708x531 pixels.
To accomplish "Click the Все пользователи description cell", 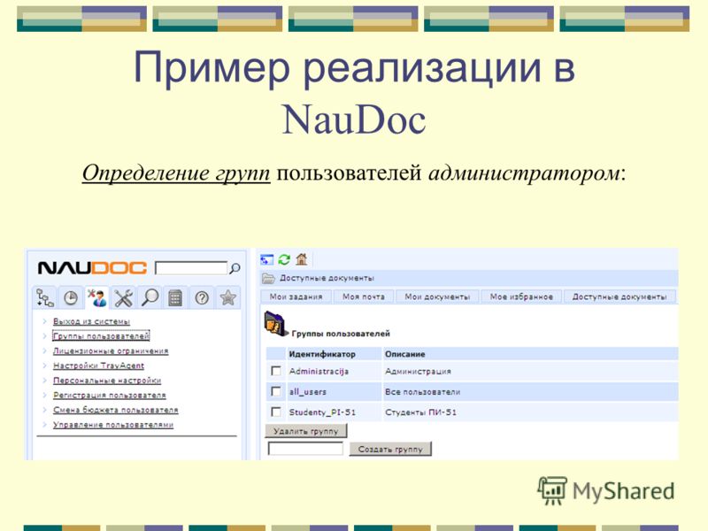I will pos(423,391).
